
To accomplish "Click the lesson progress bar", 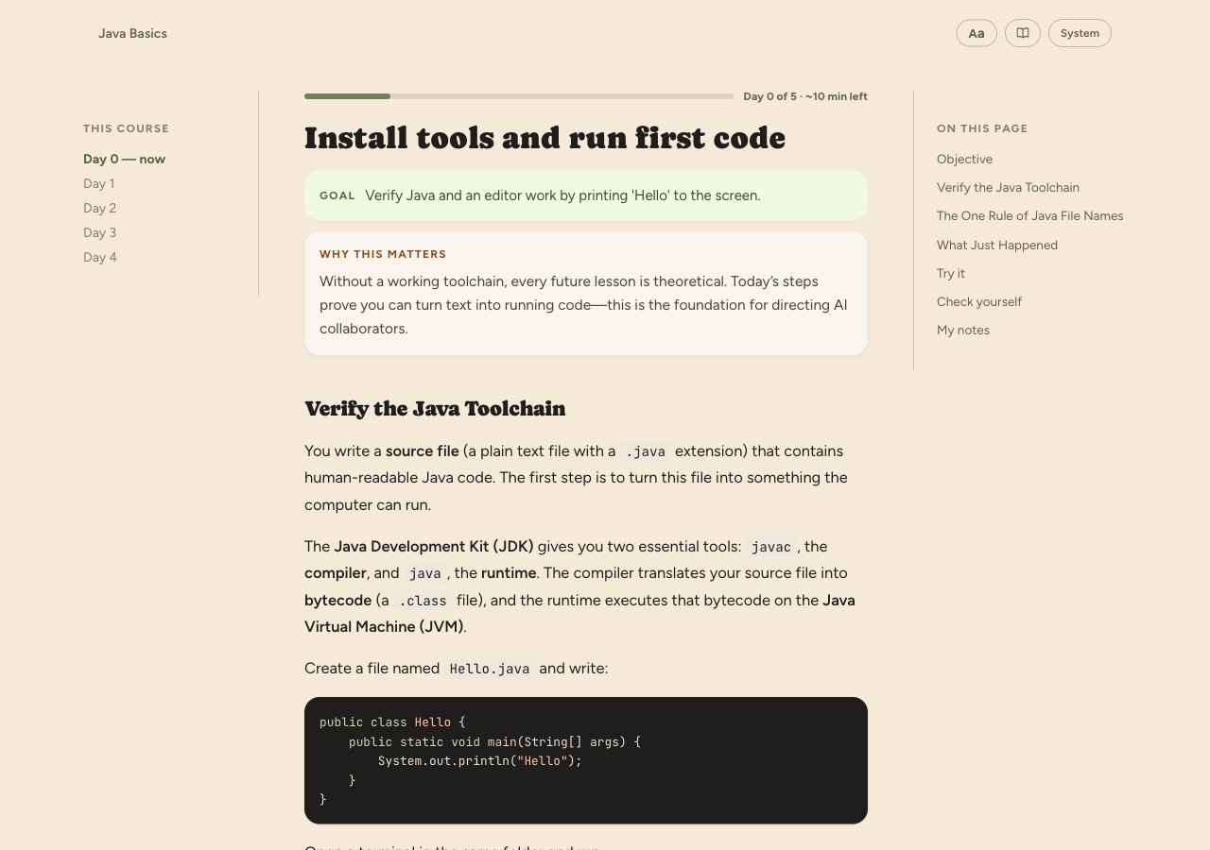I will point(519,96).
